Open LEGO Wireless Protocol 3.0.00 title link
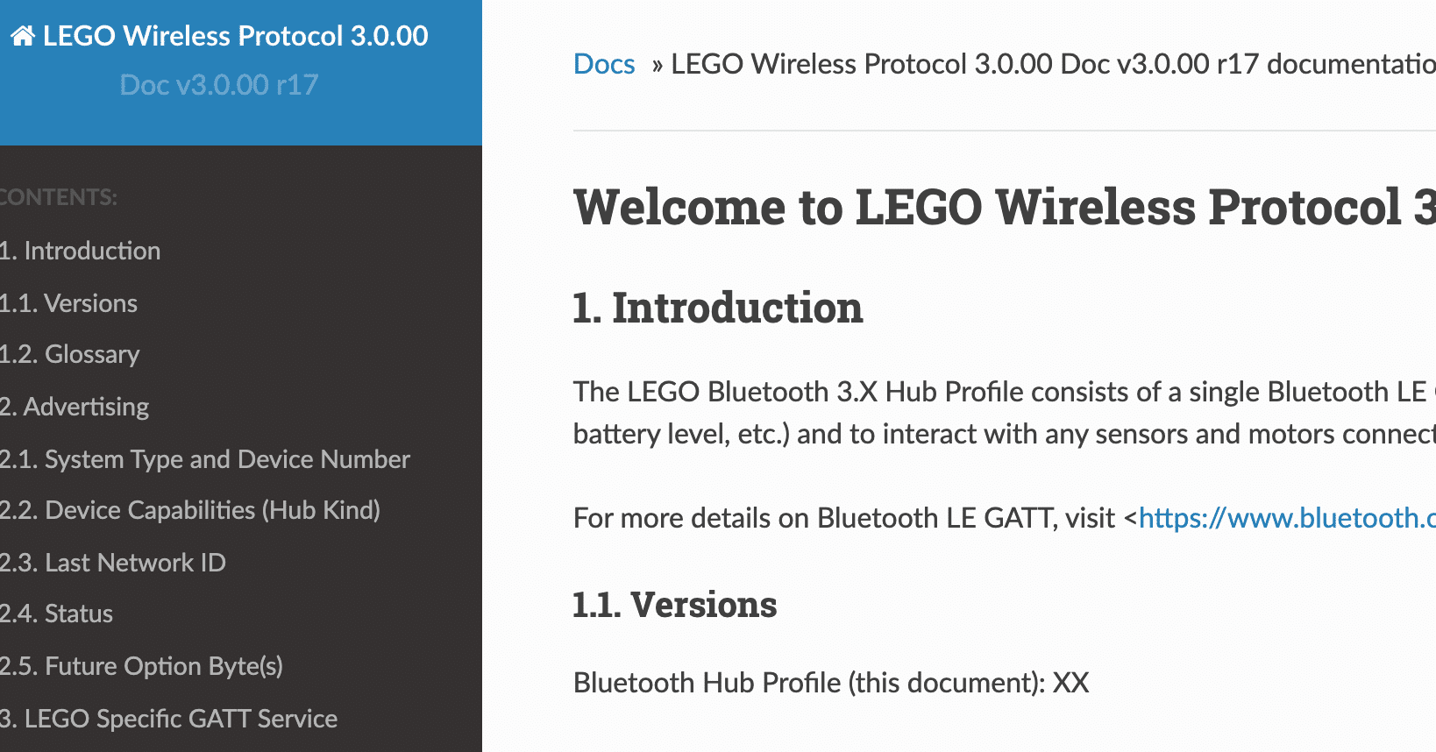The image size is (1436, 752). click(235, 36)
